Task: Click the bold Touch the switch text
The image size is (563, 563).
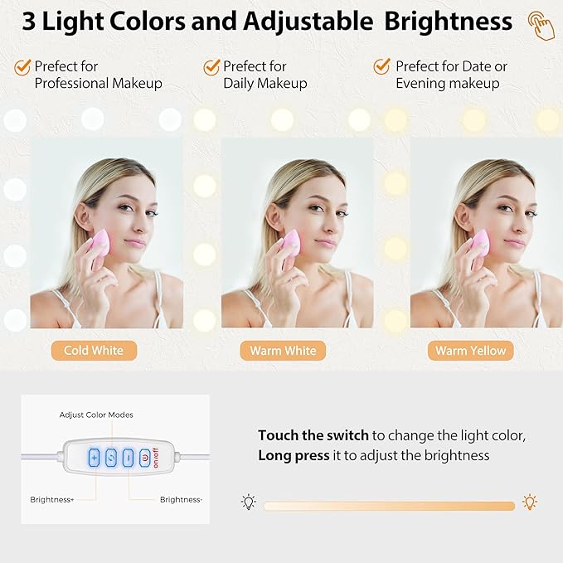Action: coord(313,435)
